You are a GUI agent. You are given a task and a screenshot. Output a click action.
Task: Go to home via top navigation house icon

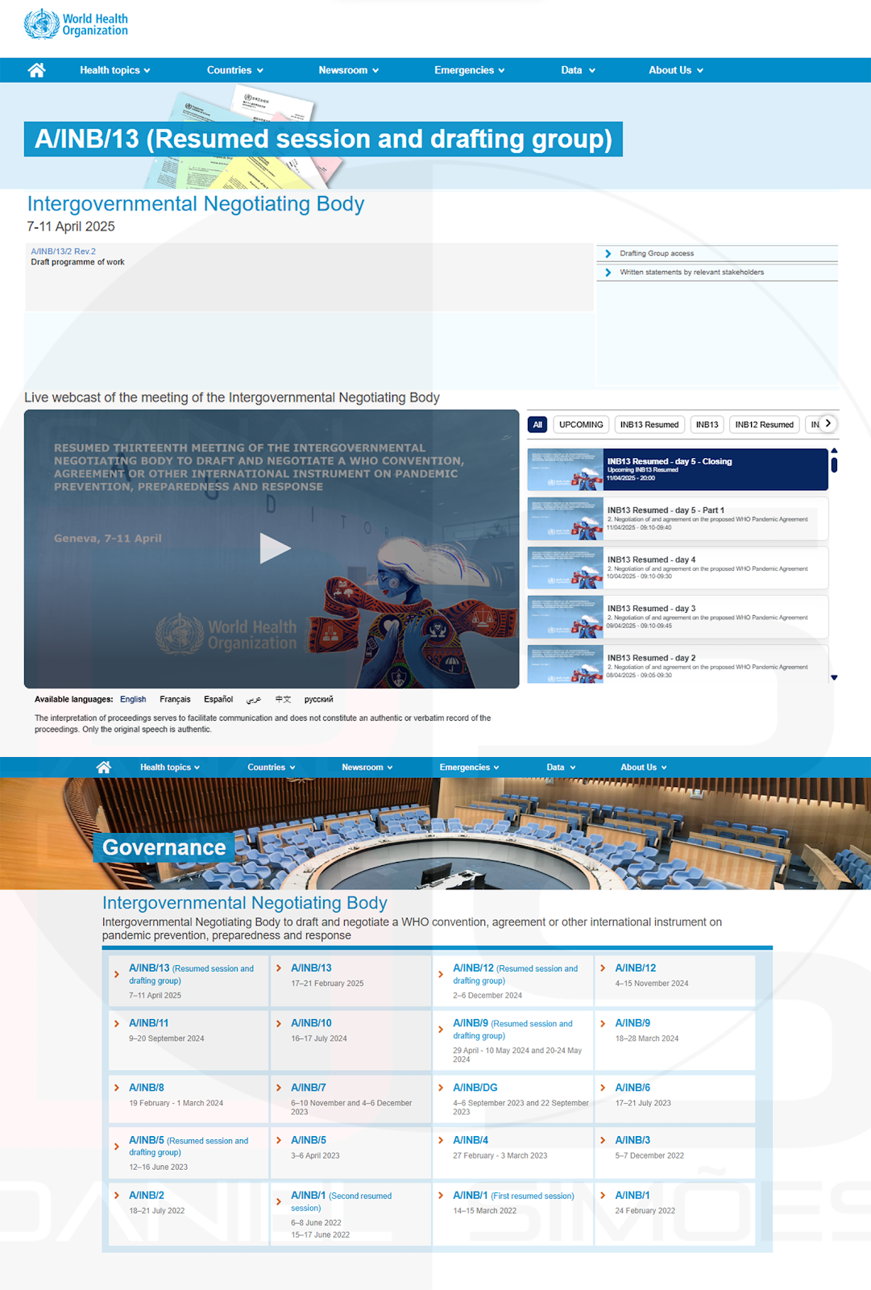pos(36,70)
